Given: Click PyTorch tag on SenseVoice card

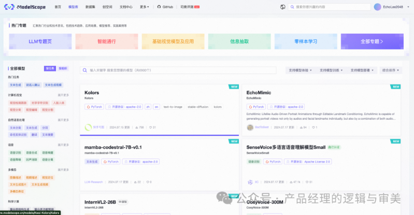Looking at the screenshot, I should pos(273,162).
